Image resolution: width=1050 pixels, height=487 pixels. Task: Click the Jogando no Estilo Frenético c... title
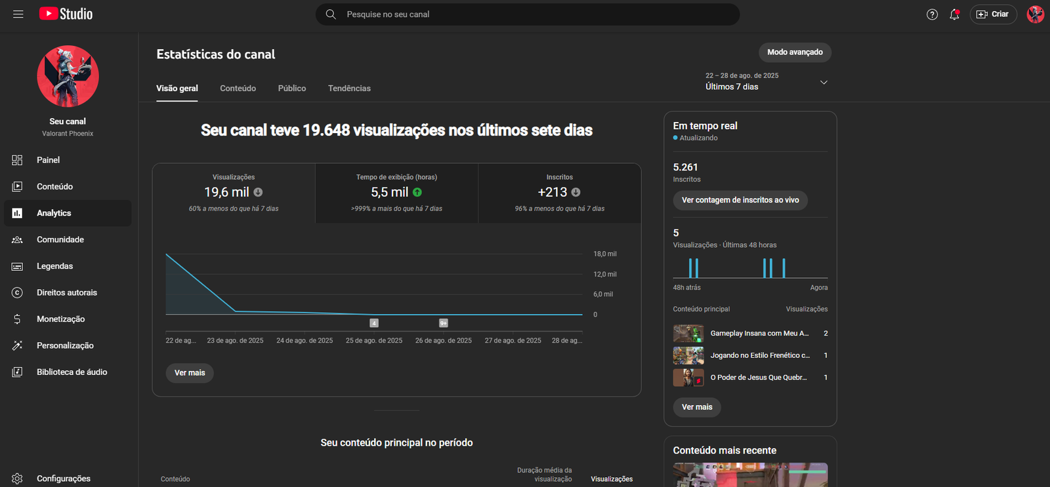click(760, 355)
